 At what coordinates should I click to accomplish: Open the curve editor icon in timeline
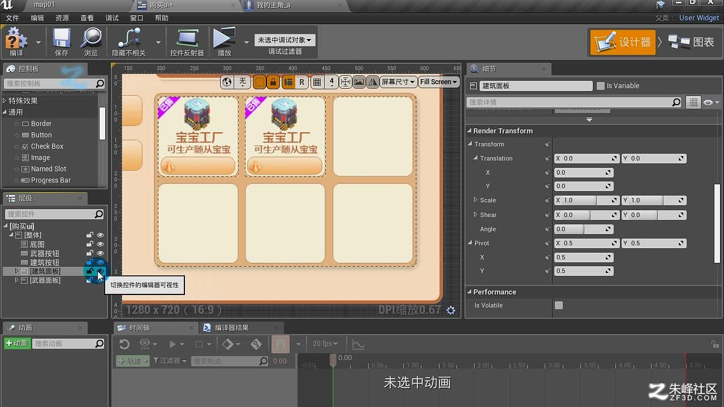point(358,344)
